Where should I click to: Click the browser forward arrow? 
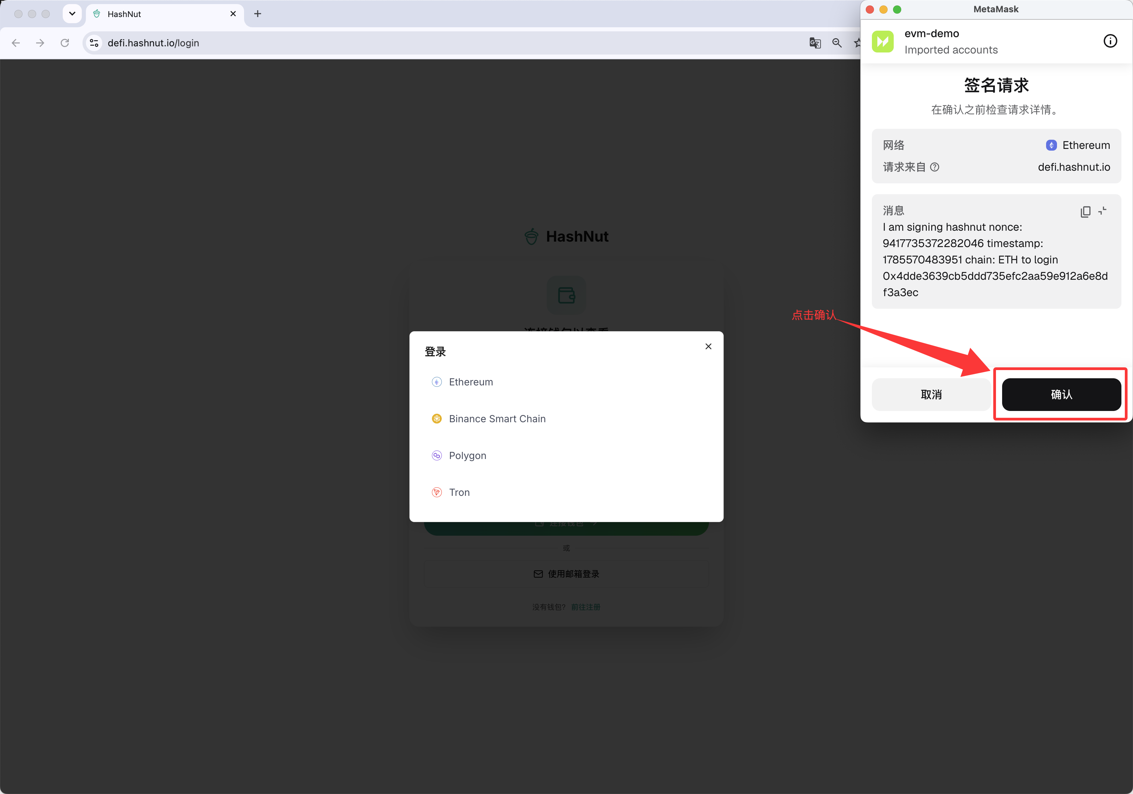40,43
